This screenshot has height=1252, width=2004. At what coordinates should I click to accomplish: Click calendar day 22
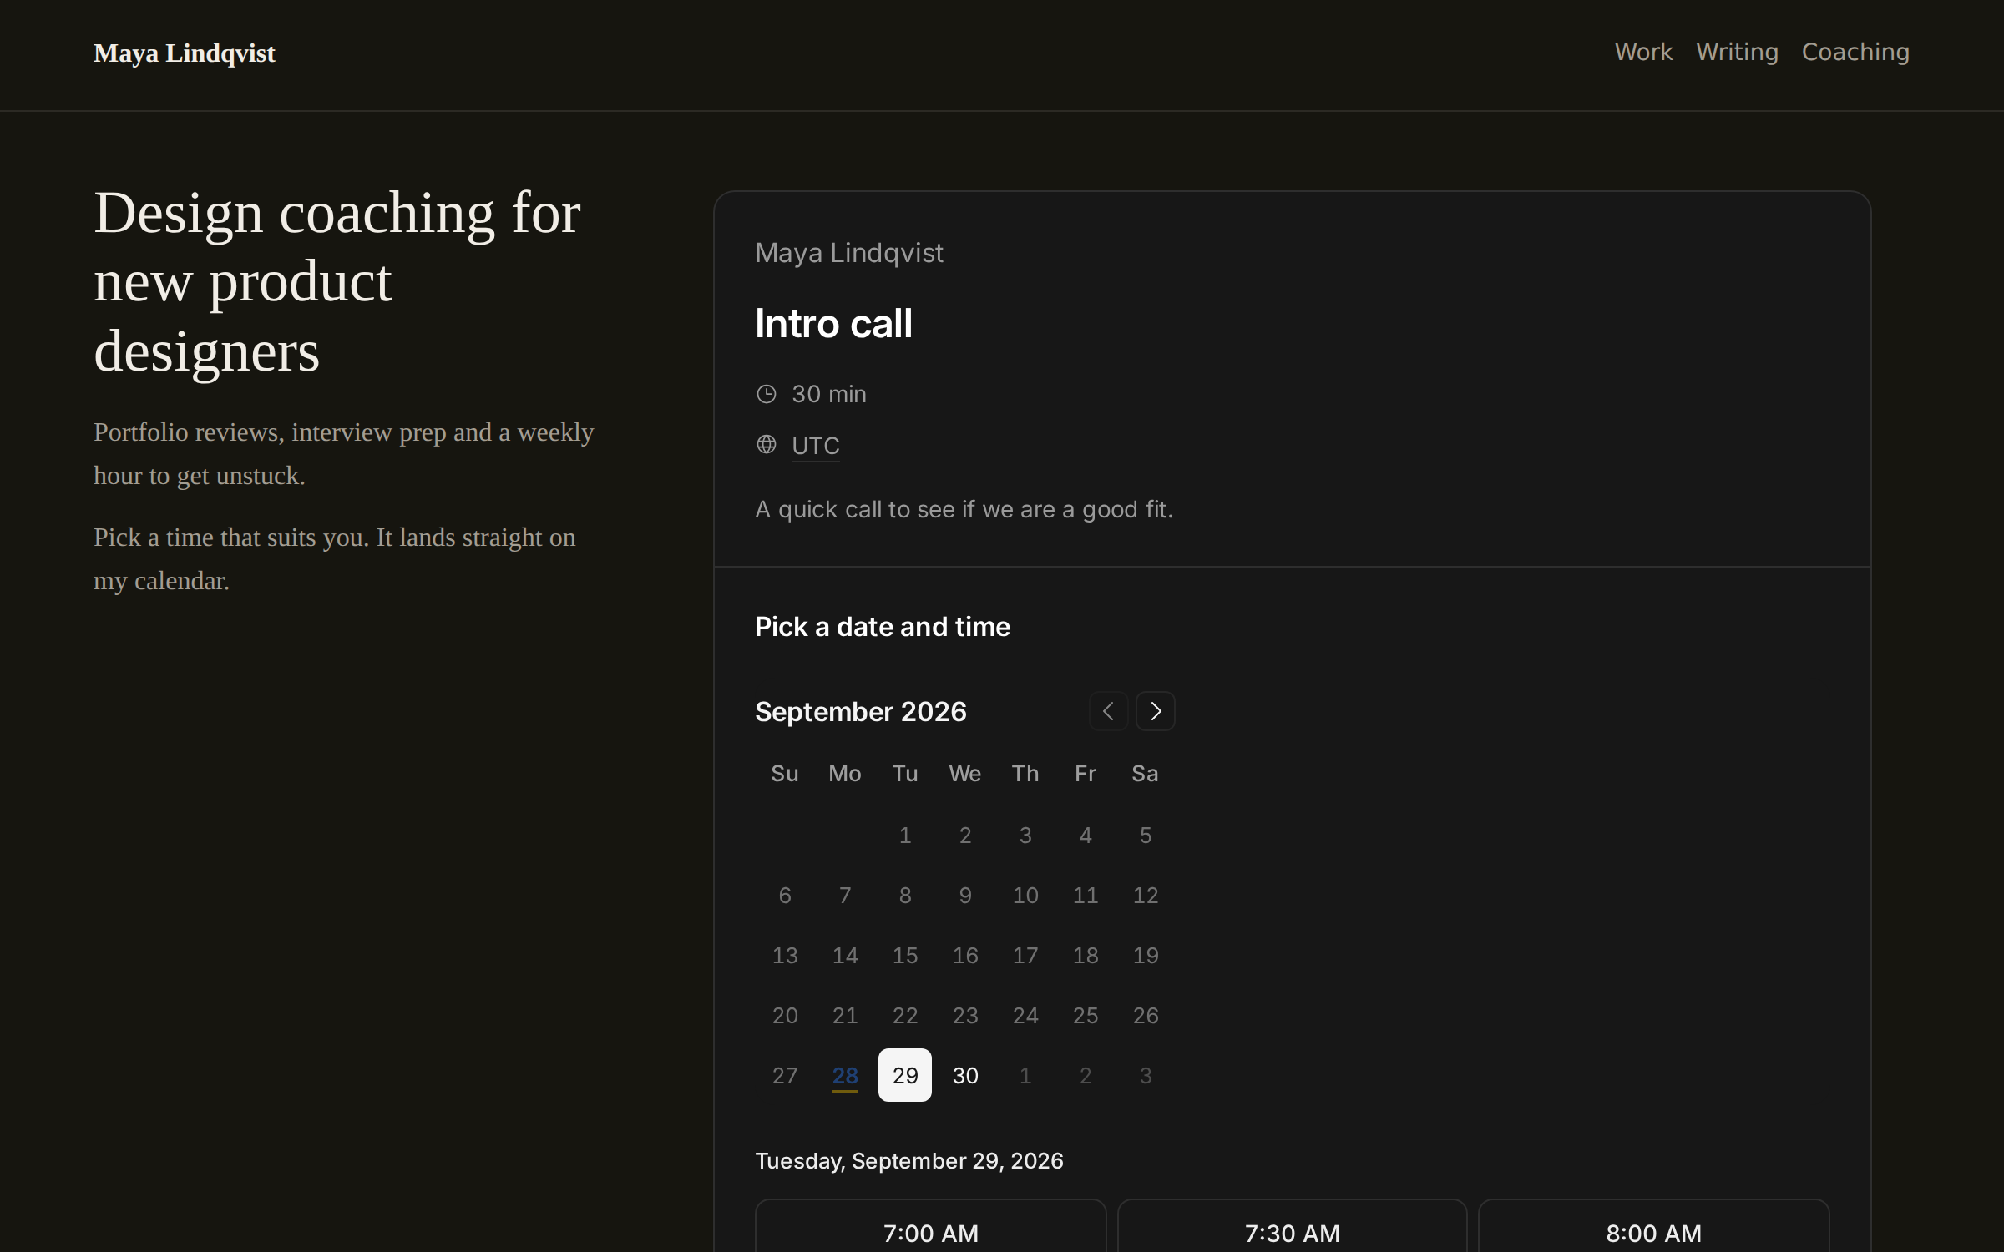pos(905,1015)
